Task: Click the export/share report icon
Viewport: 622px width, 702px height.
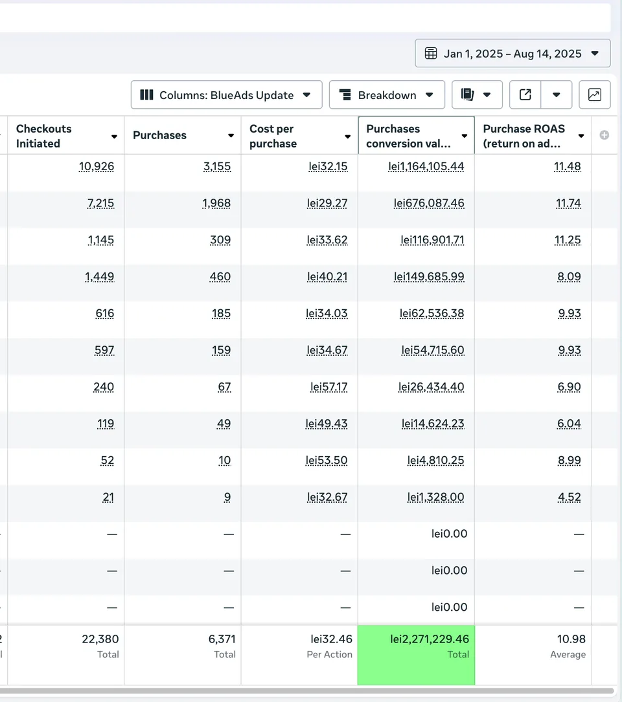Action: point(525,94)
